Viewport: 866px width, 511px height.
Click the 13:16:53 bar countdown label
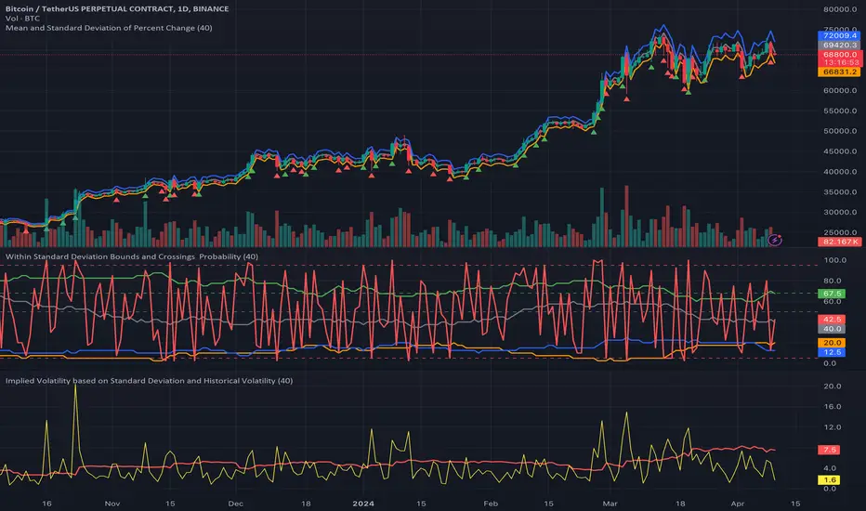[x=839, y=62]
